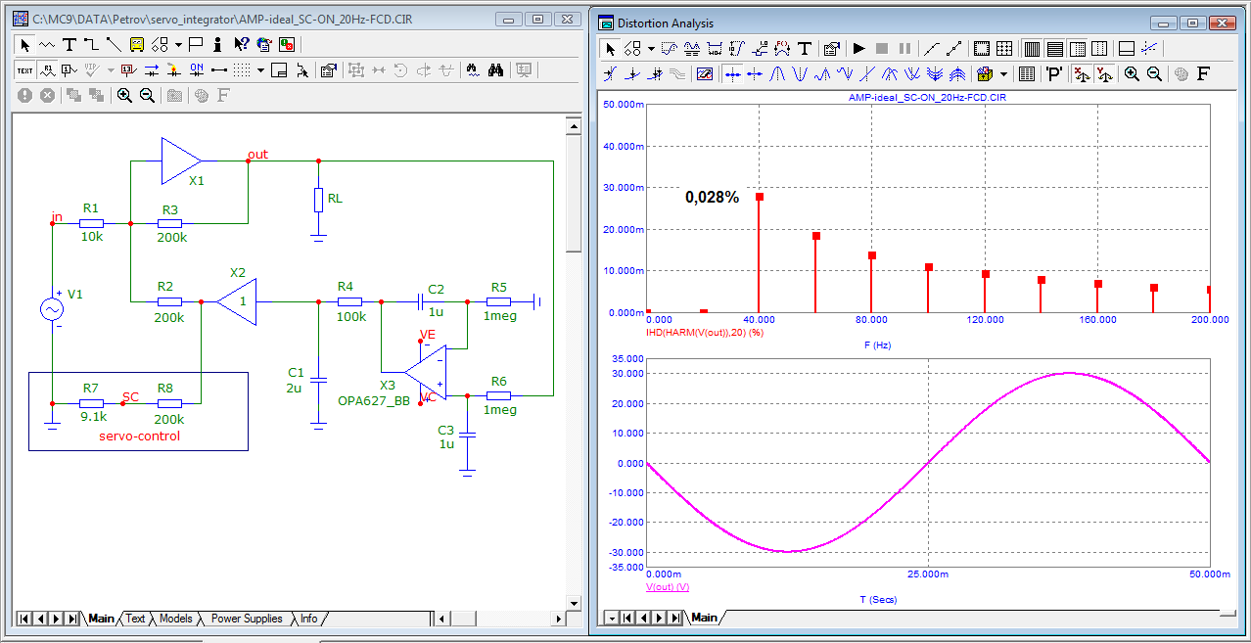1251x643 pixels.
Task: Zoom out on Distortion Analysis plot
Action: pos(1154,72)
